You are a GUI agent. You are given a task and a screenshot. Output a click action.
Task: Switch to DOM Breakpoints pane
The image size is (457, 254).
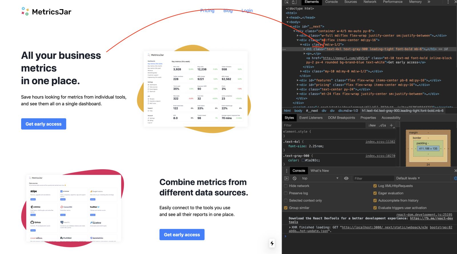[341, 118]
